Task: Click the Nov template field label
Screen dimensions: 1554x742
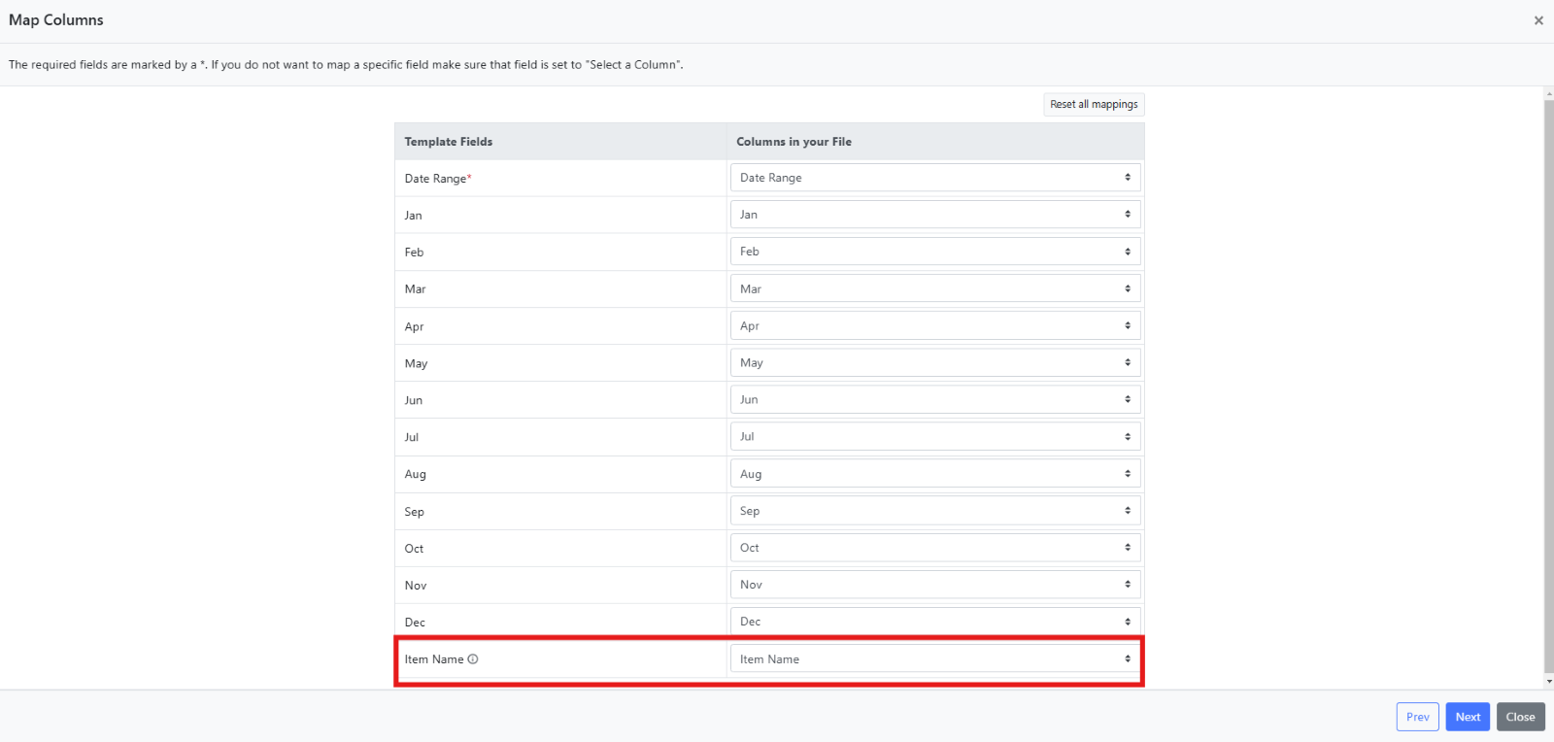Action: (416, 586)
